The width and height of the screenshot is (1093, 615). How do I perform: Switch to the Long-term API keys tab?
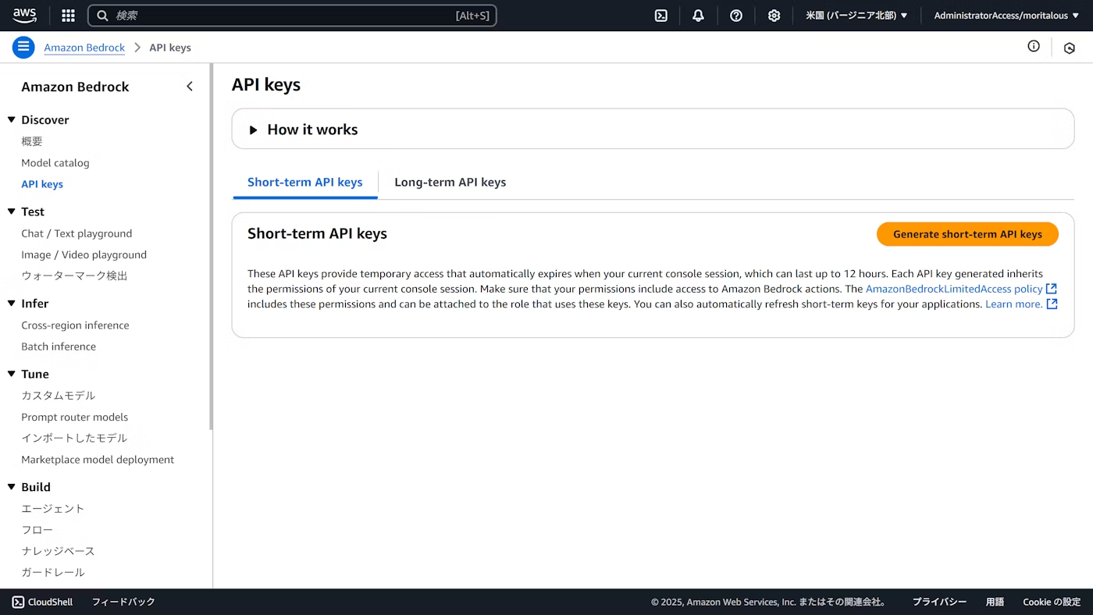tap(450, 182)
